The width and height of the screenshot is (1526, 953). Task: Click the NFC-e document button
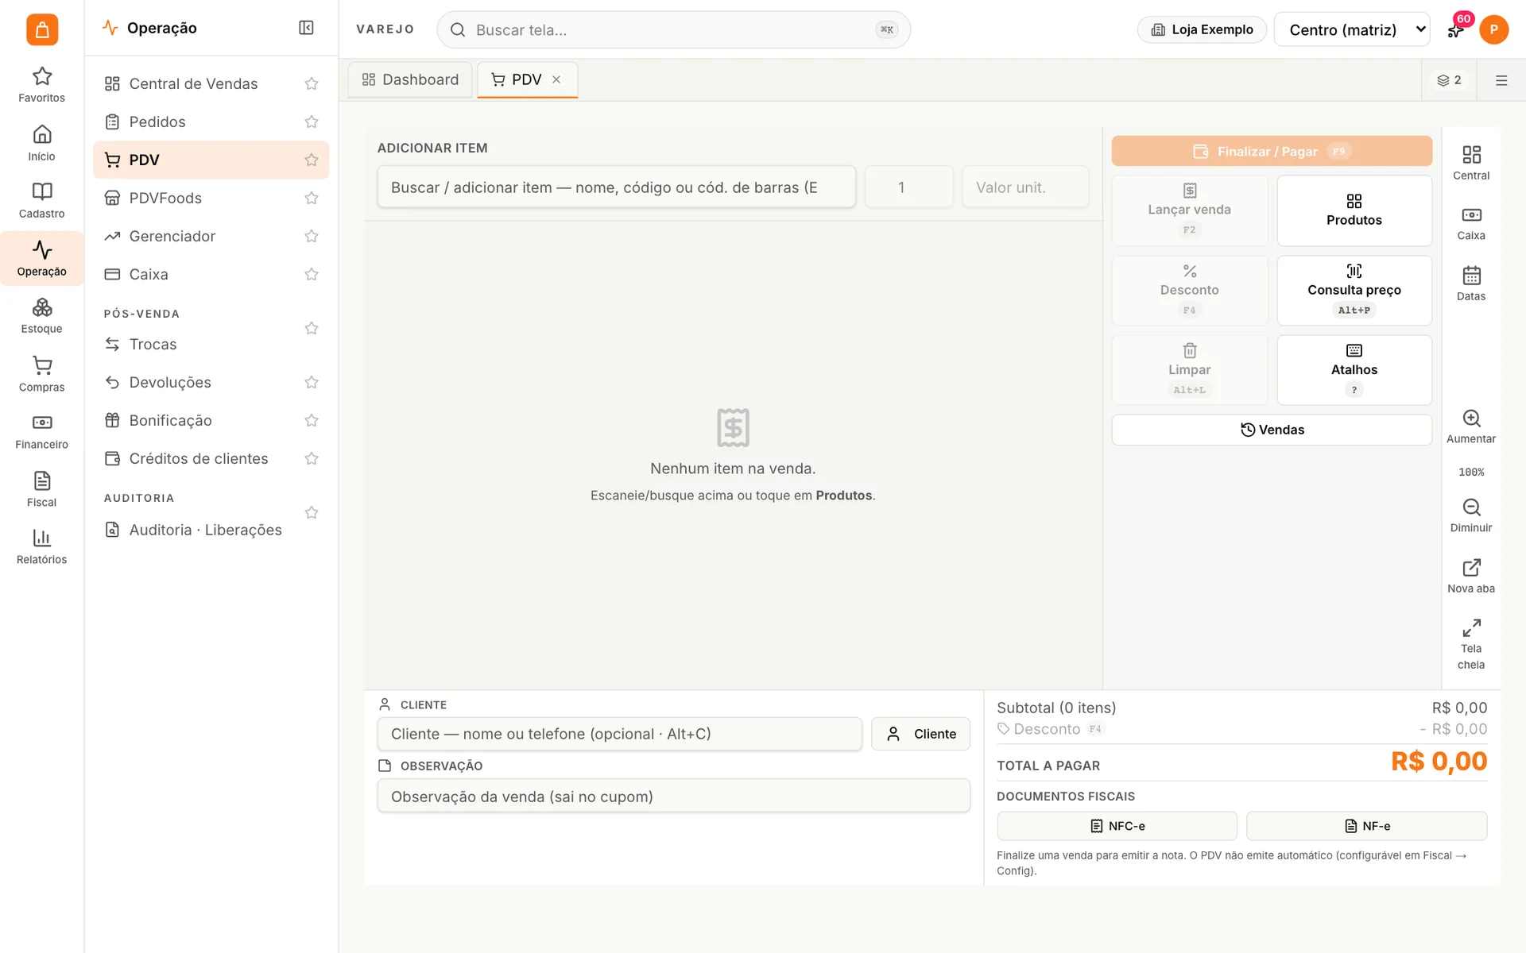(x=1117, y=826)
